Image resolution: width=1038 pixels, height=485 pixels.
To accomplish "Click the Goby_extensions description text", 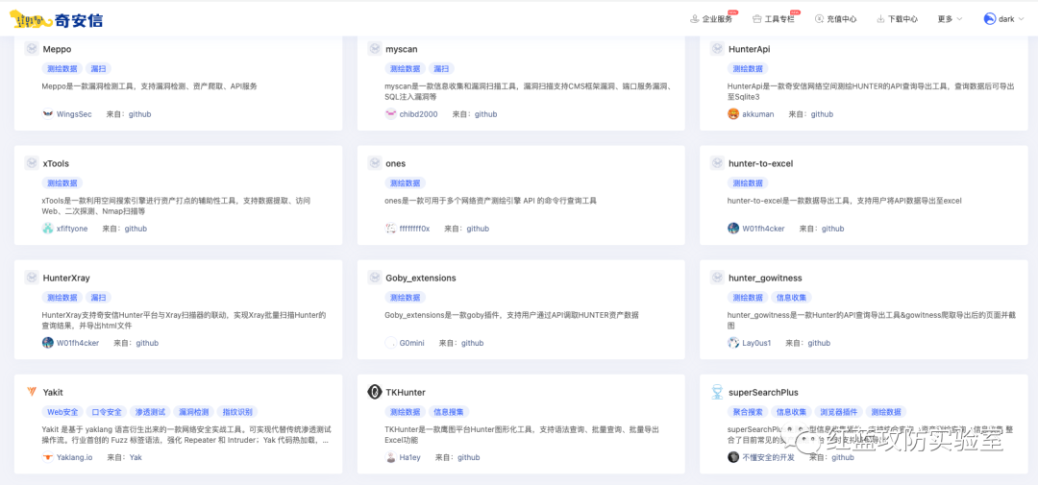I will tap(511, 314).
